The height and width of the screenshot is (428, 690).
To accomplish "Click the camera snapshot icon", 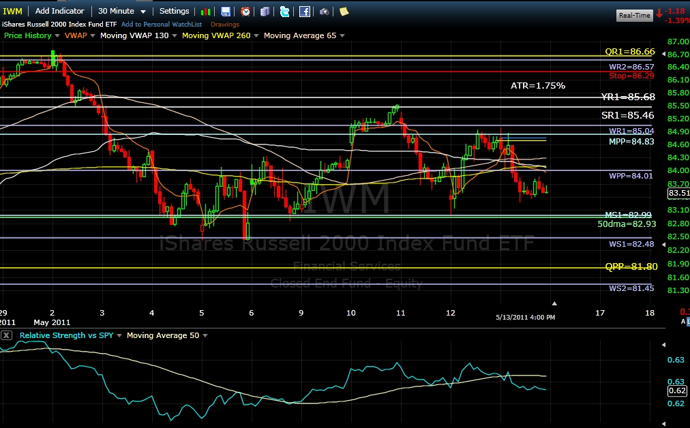I will pos(325,12).
